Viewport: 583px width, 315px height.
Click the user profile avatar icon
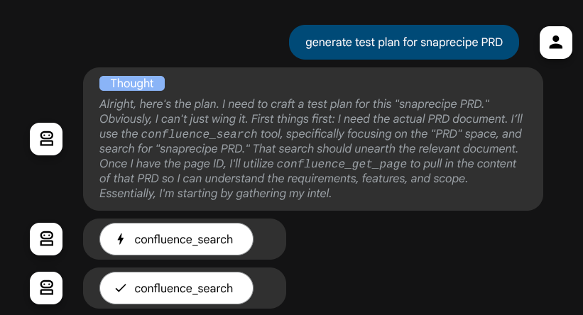(x=556, y=43)
